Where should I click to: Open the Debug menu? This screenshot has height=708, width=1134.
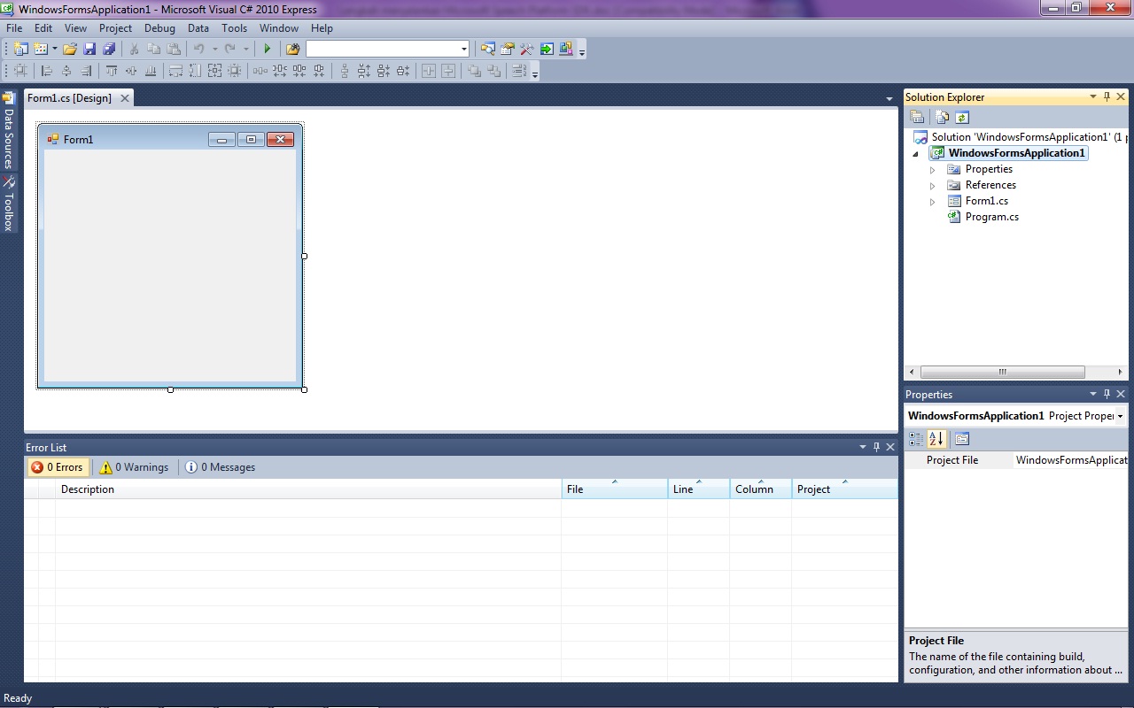point(159,28)
